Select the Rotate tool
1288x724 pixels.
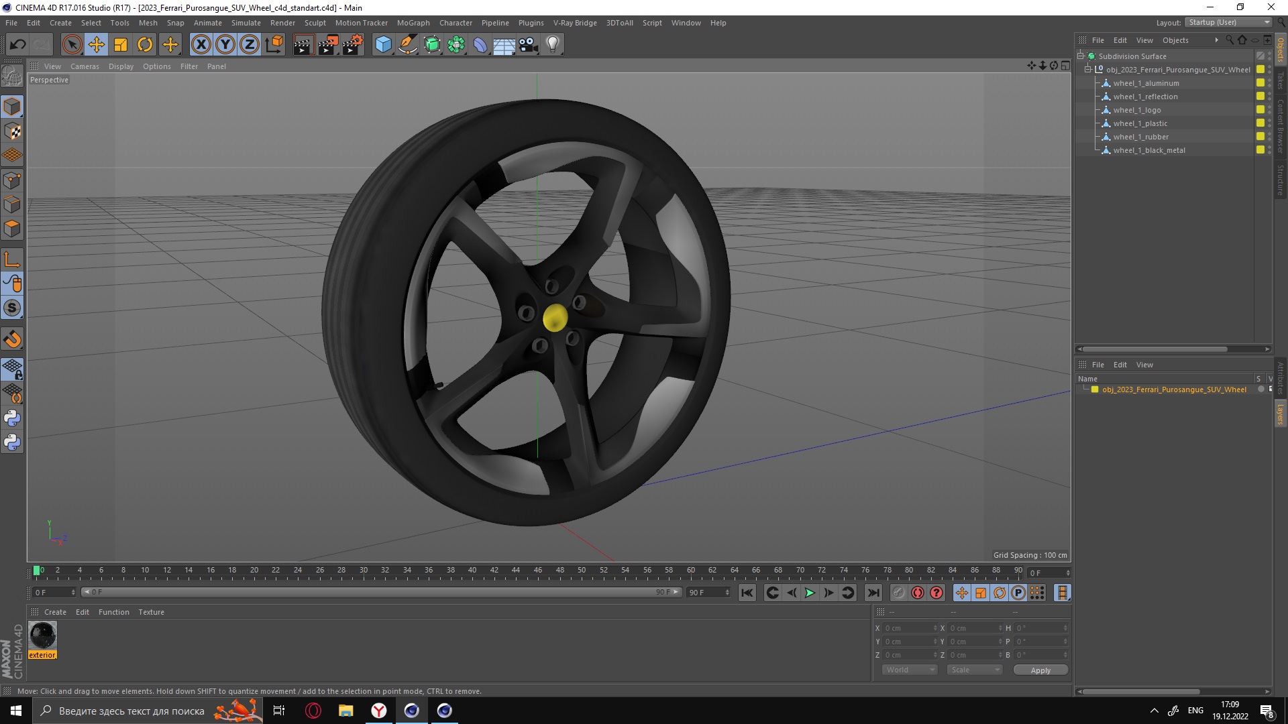(145, 45)
